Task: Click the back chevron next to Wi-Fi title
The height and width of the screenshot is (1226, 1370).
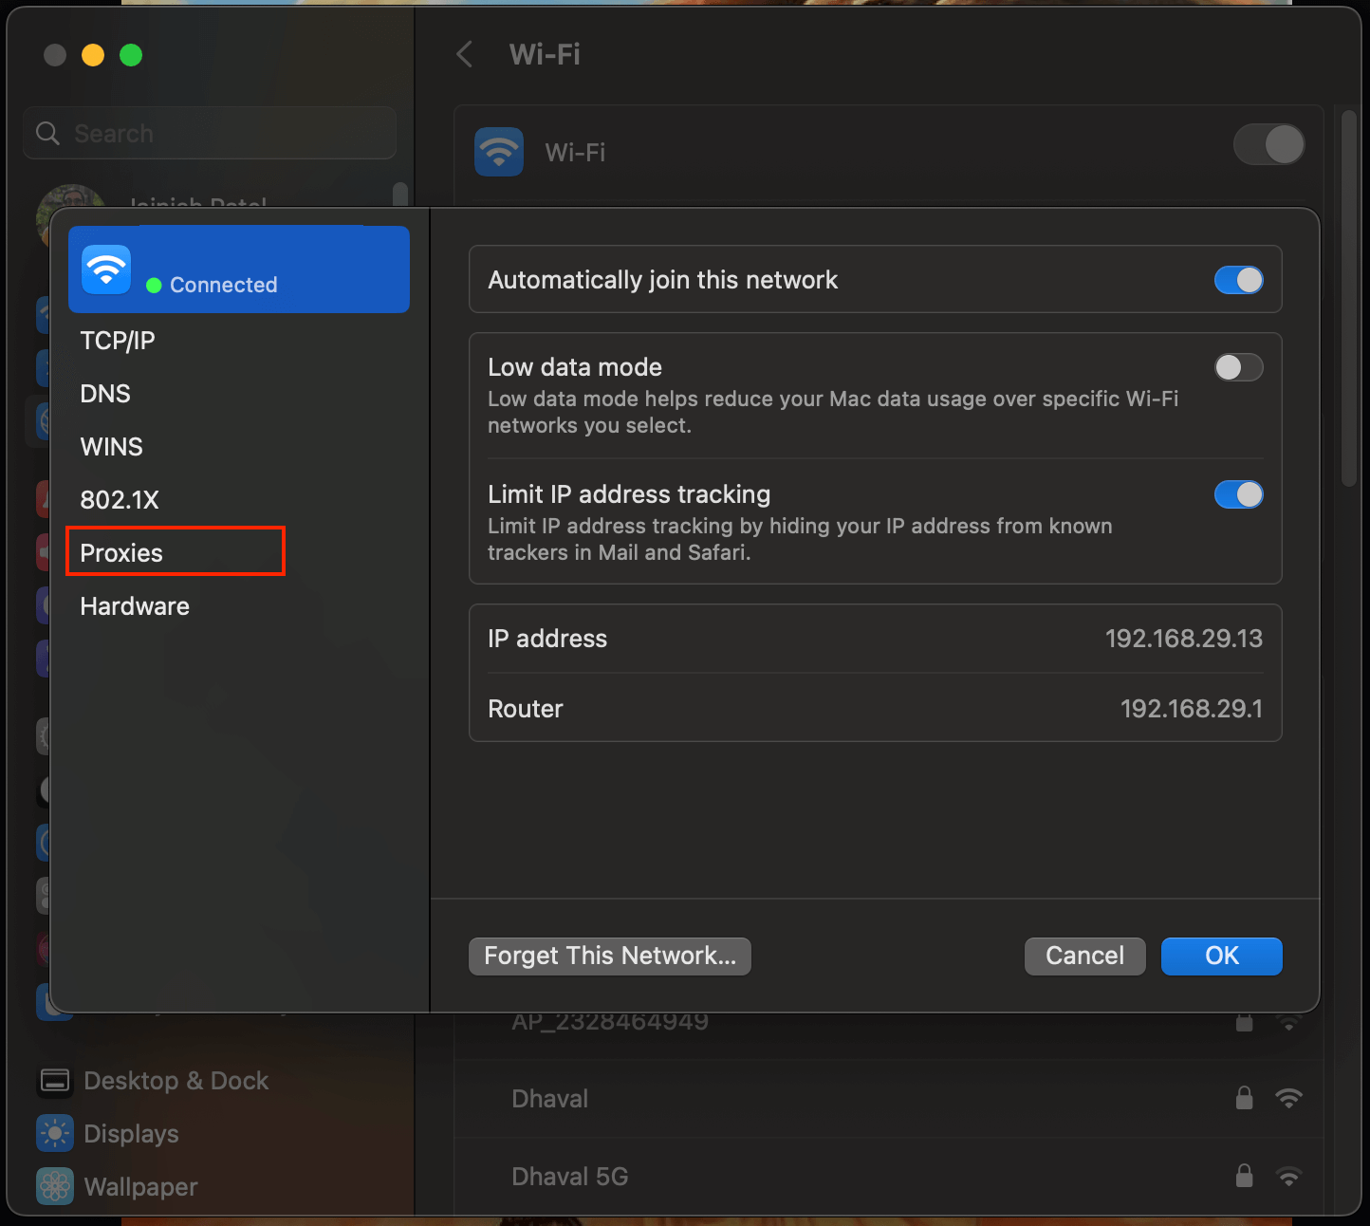Action: pos(464,54)
